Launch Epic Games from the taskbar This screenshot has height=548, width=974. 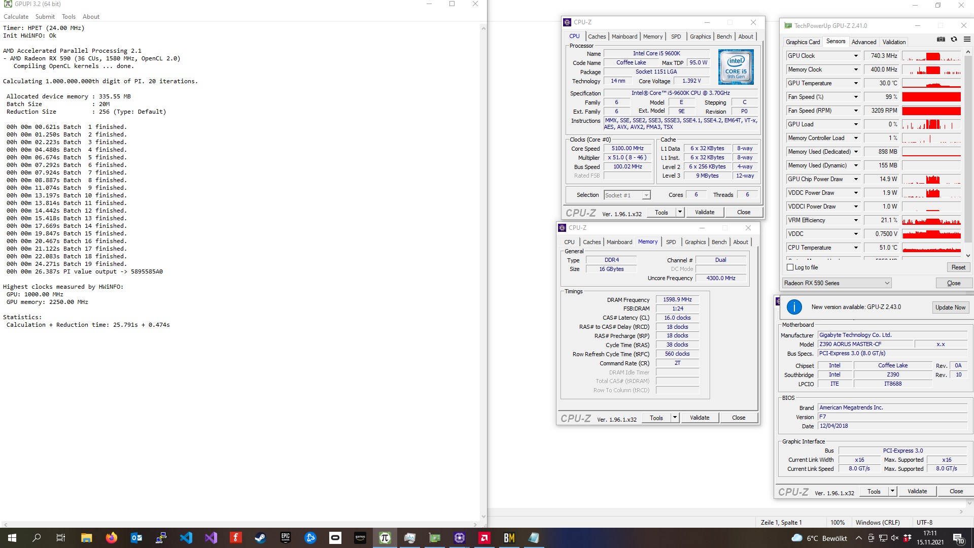(x=285, y=538)
